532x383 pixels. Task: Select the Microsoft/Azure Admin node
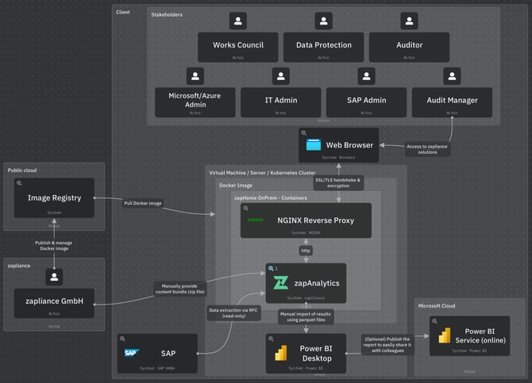pos(195,102)
